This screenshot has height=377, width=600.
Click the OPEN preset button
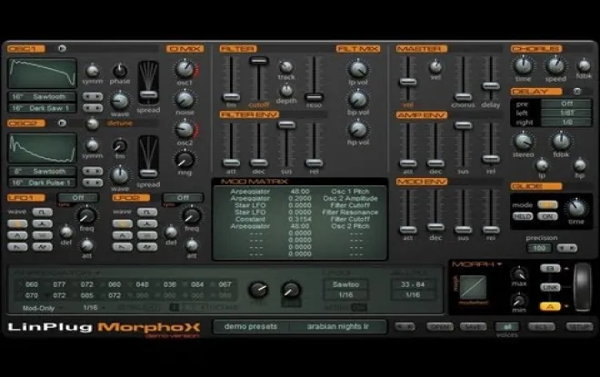440,327
